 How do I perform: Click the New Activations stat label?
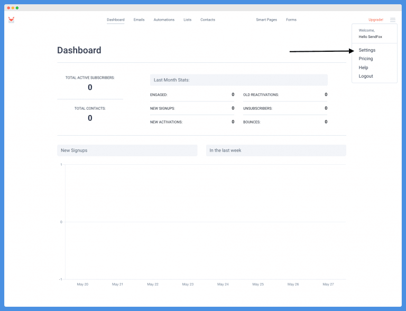166,122
